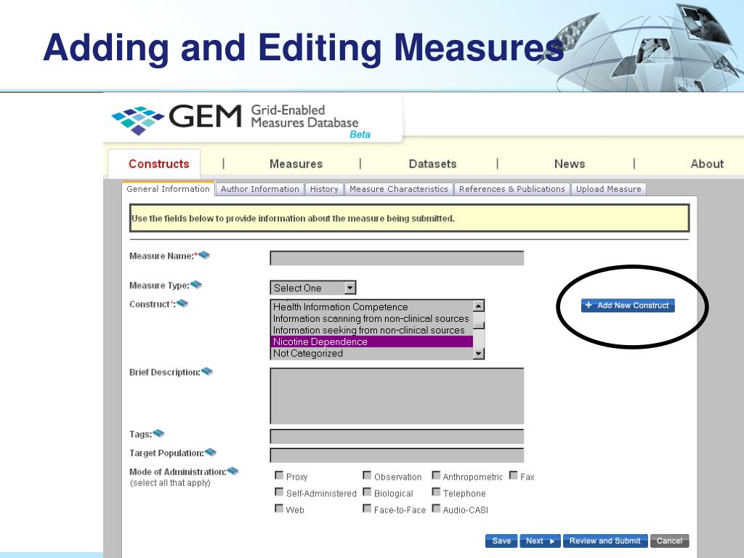744x558 pixels.
Task: Select the Fax checkbox
Action: coord(513,475)
